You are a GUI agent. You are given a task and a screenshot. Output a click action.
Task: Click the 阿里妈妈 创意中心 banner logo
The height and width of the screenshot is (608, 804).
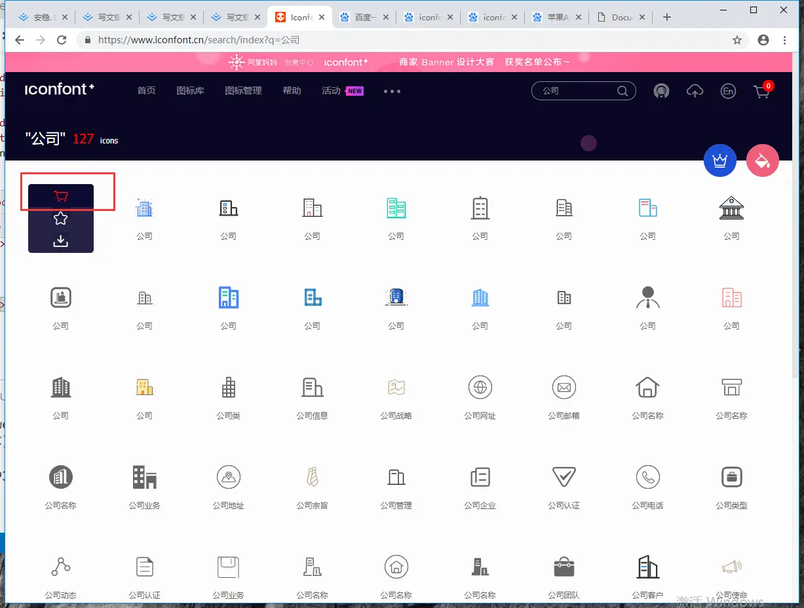(x=271, y=62)
